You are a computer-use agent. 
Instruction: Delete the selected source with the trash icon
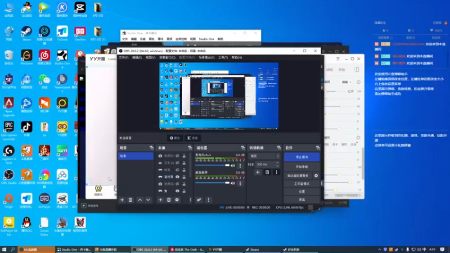[169, 200]
